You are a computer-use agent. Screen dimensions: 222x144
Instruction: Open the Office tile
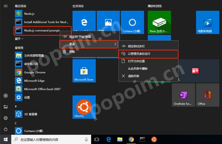click(x=208, y=95)
